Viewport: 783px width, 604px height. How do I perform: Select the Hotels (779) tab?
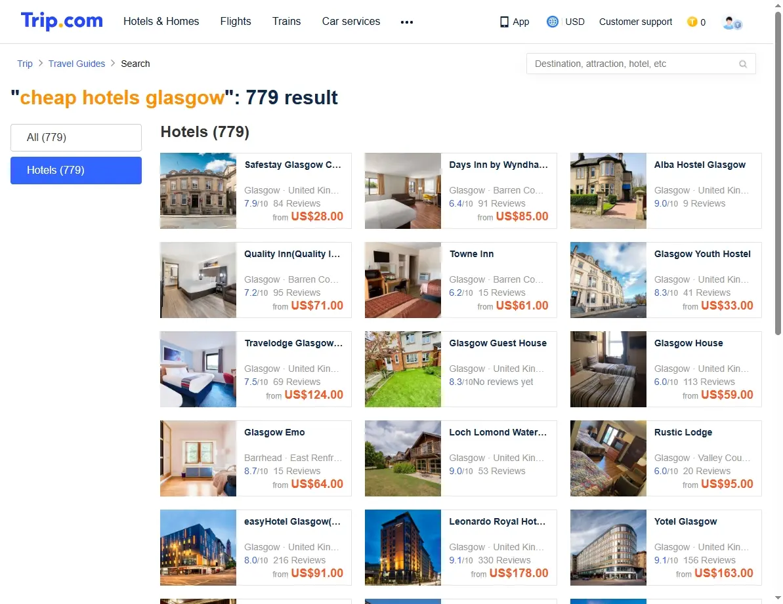click(76, 171)
